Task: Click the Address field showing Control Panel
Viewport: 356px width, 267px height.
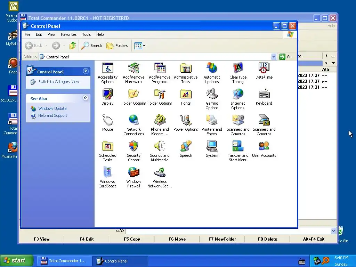Action: (155, 57)
